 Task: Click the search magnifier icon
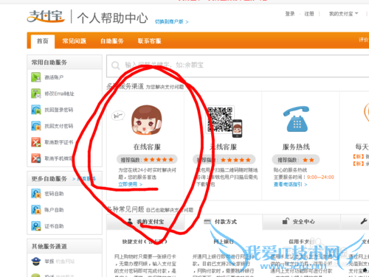pos(115,66)
